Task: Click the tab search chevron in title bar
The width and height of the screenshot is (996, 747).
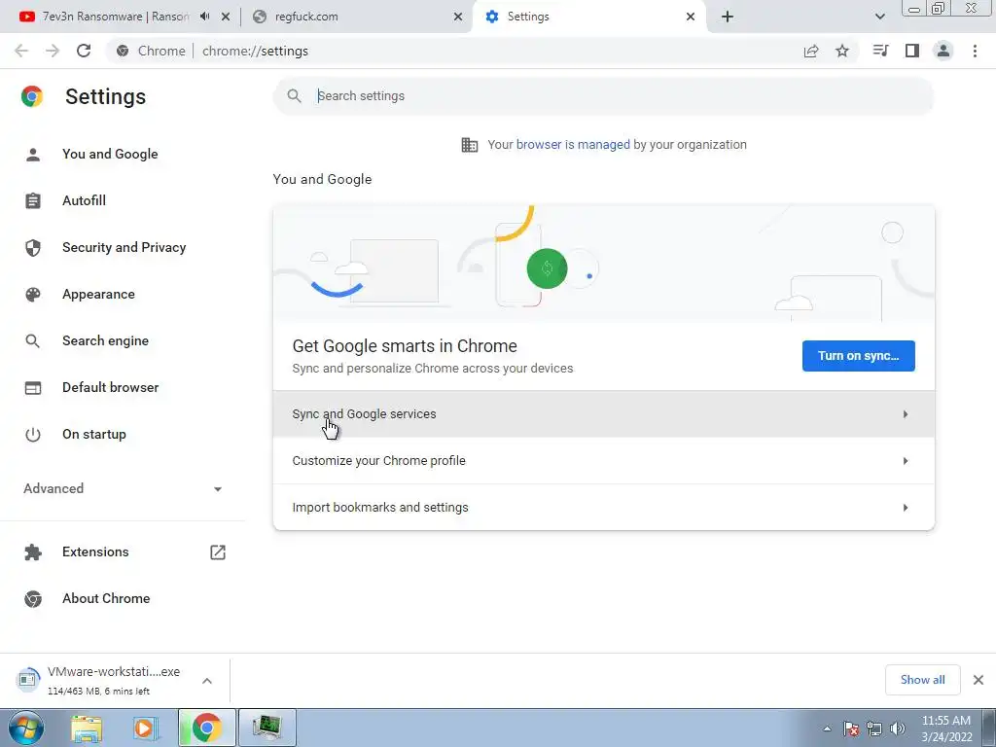Action: click(x=879, y=17)
